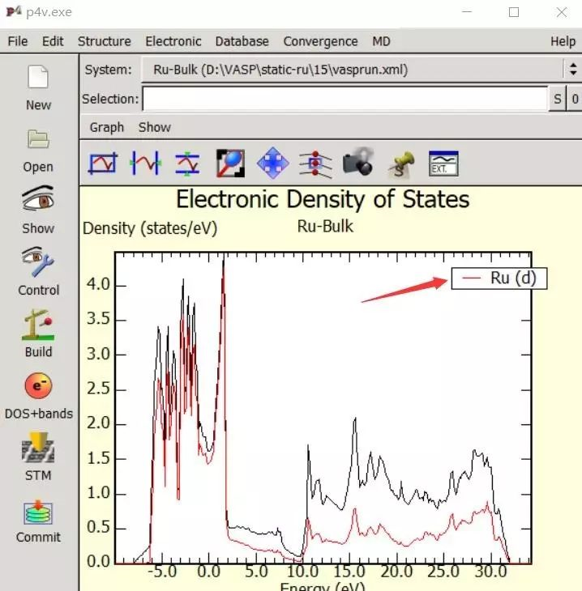Viewport: 582px width, 591px height.
Task: Click the pushpin toolbar icon
Action: click(x=400, y=164)
